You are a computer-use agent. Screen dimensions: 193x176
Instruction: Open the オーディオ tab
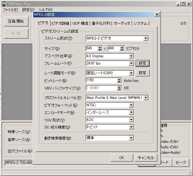point(122,23)
